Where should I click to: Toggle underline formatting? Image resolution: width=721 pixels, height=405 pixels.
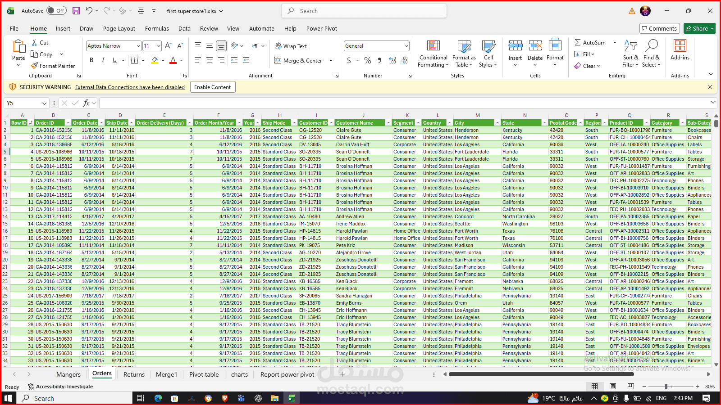click(x=114, y=60)
